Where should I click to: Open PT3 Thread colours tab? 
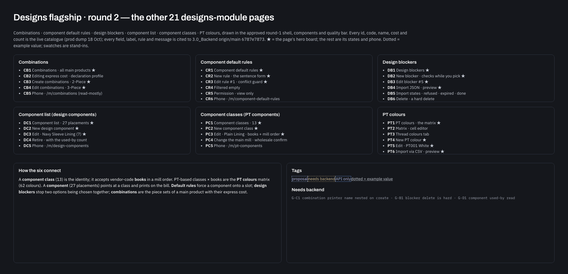(408, 134)
